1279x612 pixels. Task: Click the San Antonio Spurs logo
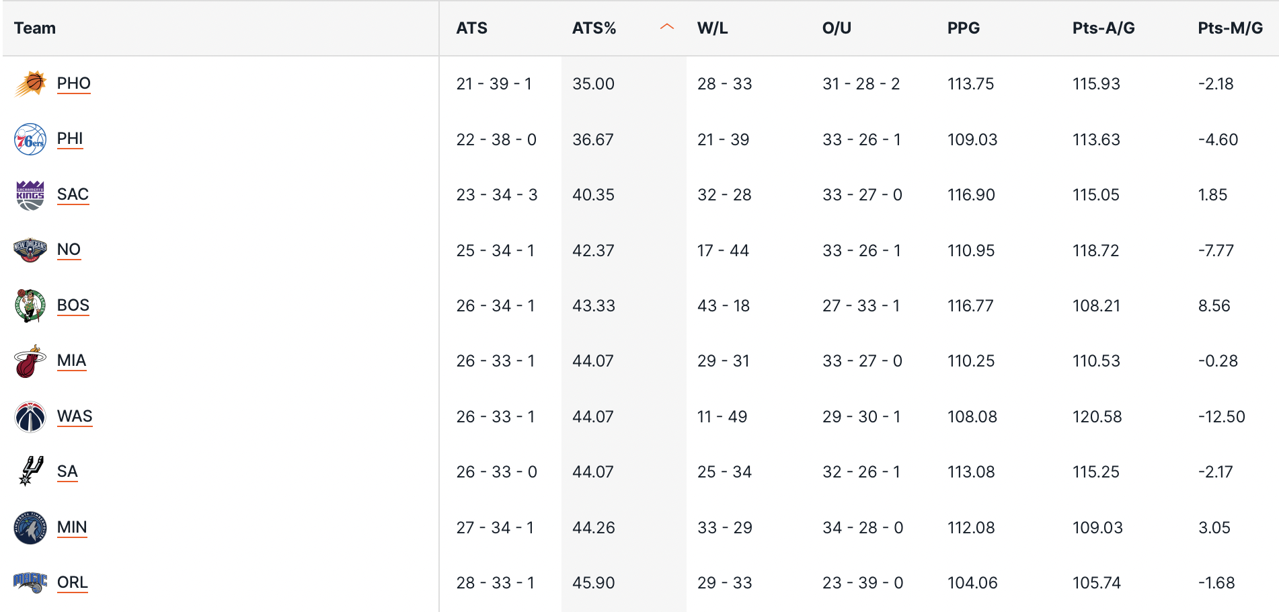click(x=30, y=471)
